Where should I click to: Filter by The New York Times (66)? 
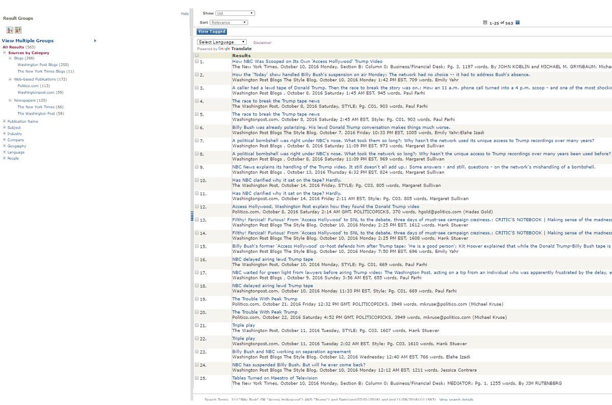(40, 107)
